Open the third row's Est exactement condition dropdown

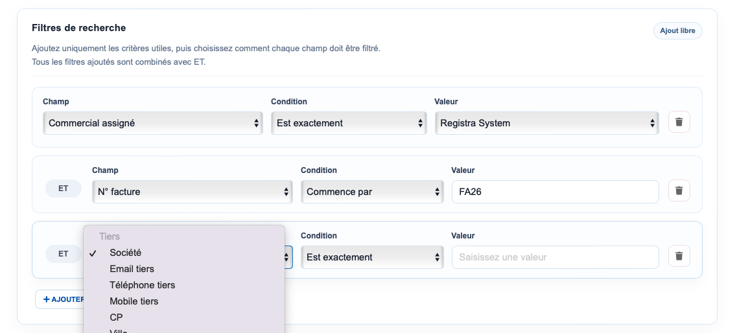tap(372, 257)
